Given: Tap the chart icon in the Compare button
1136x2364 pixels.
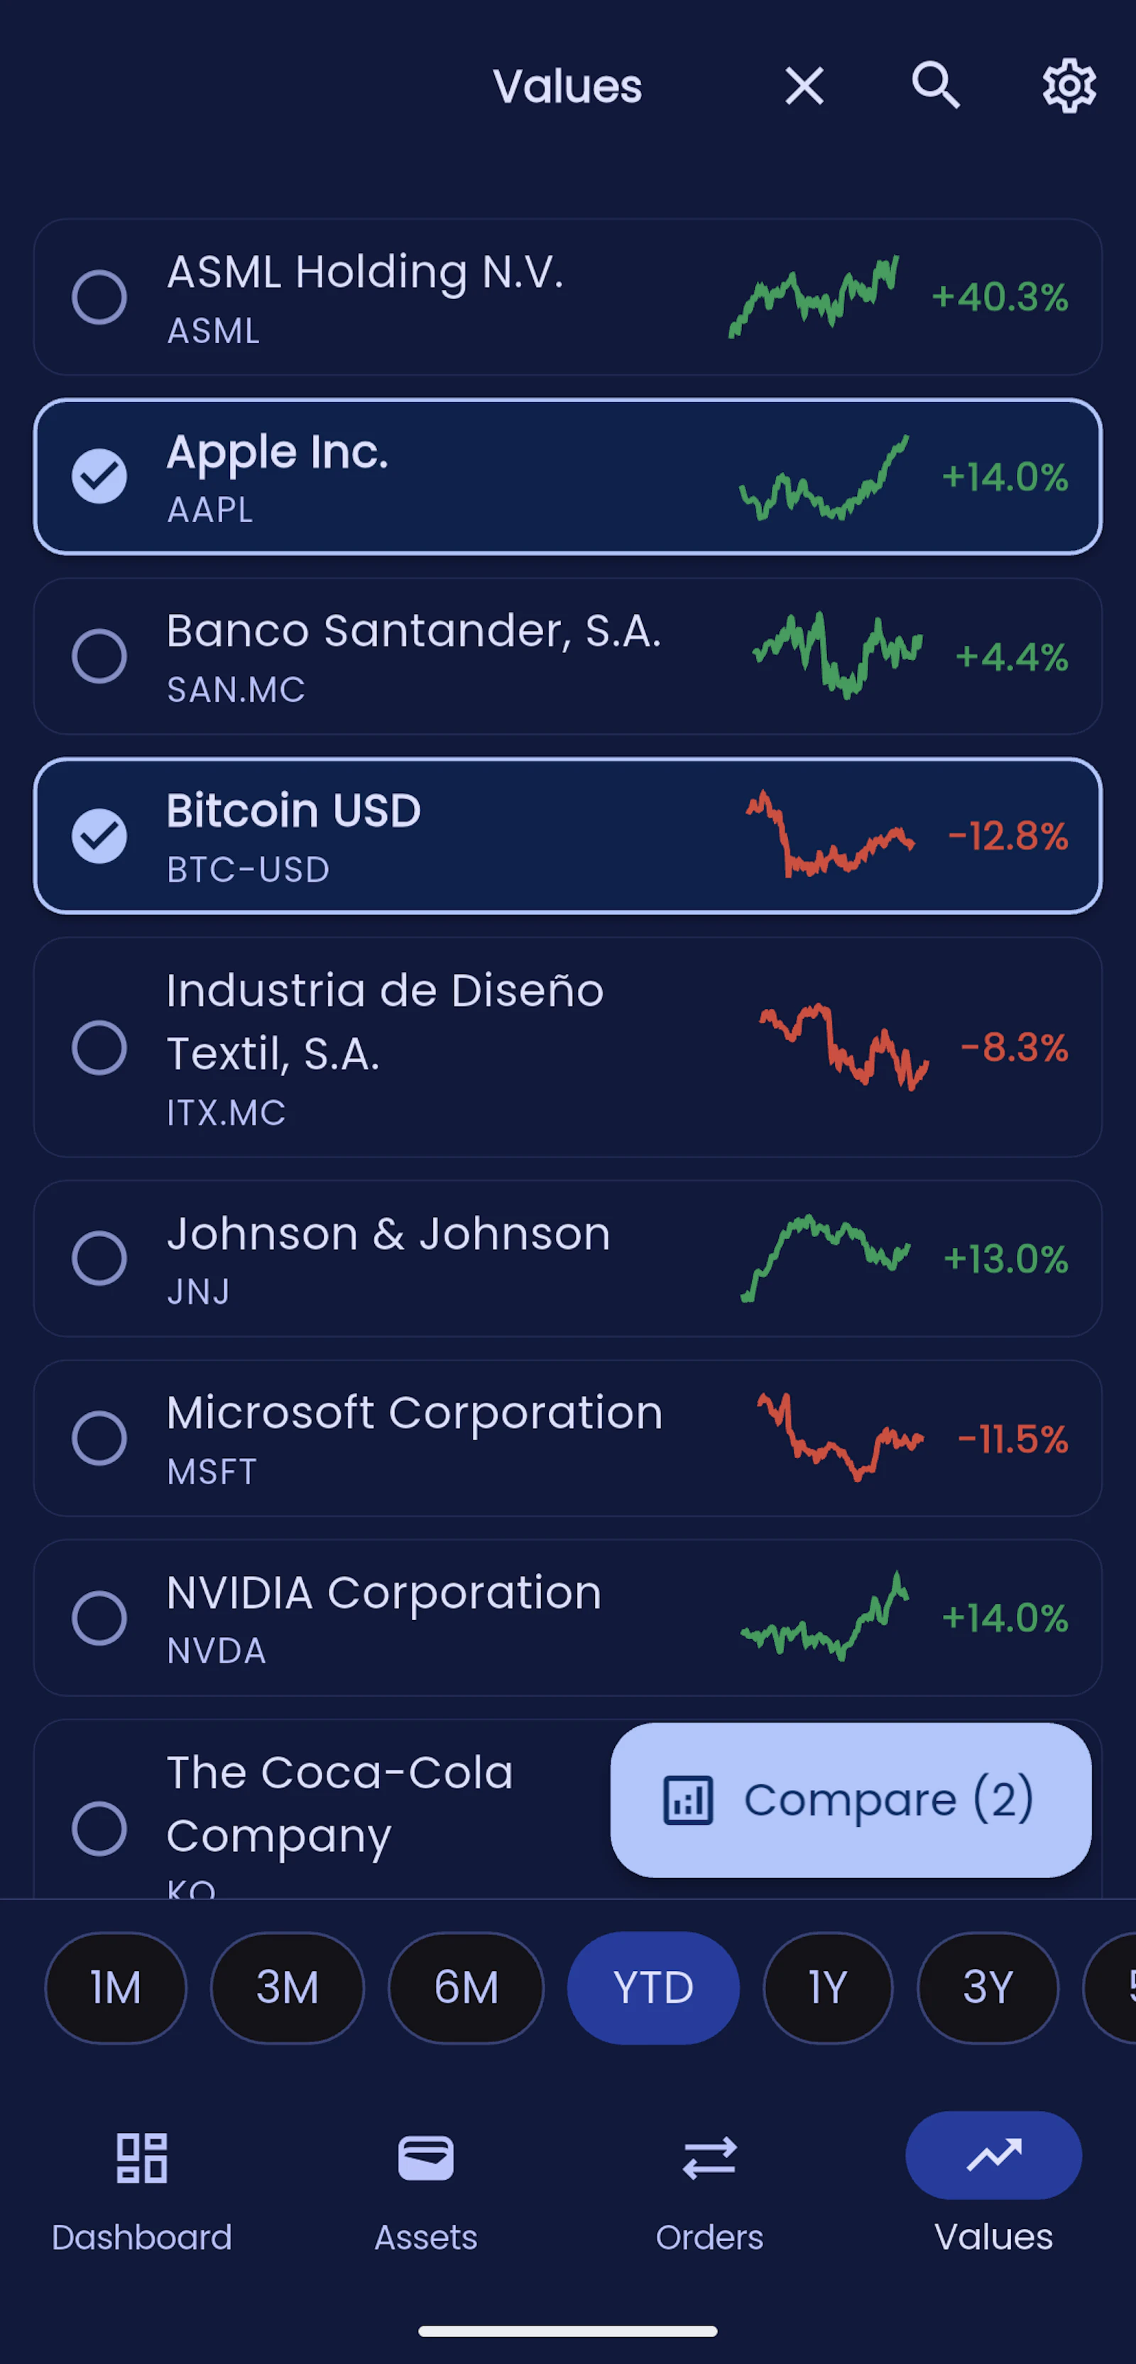Looking at the screenshot, I should 688,1800.
